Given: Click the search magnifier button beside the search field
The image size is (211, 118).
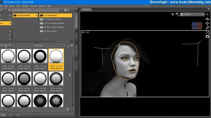Looking at the screenshot, I should [x=72, y=10].
